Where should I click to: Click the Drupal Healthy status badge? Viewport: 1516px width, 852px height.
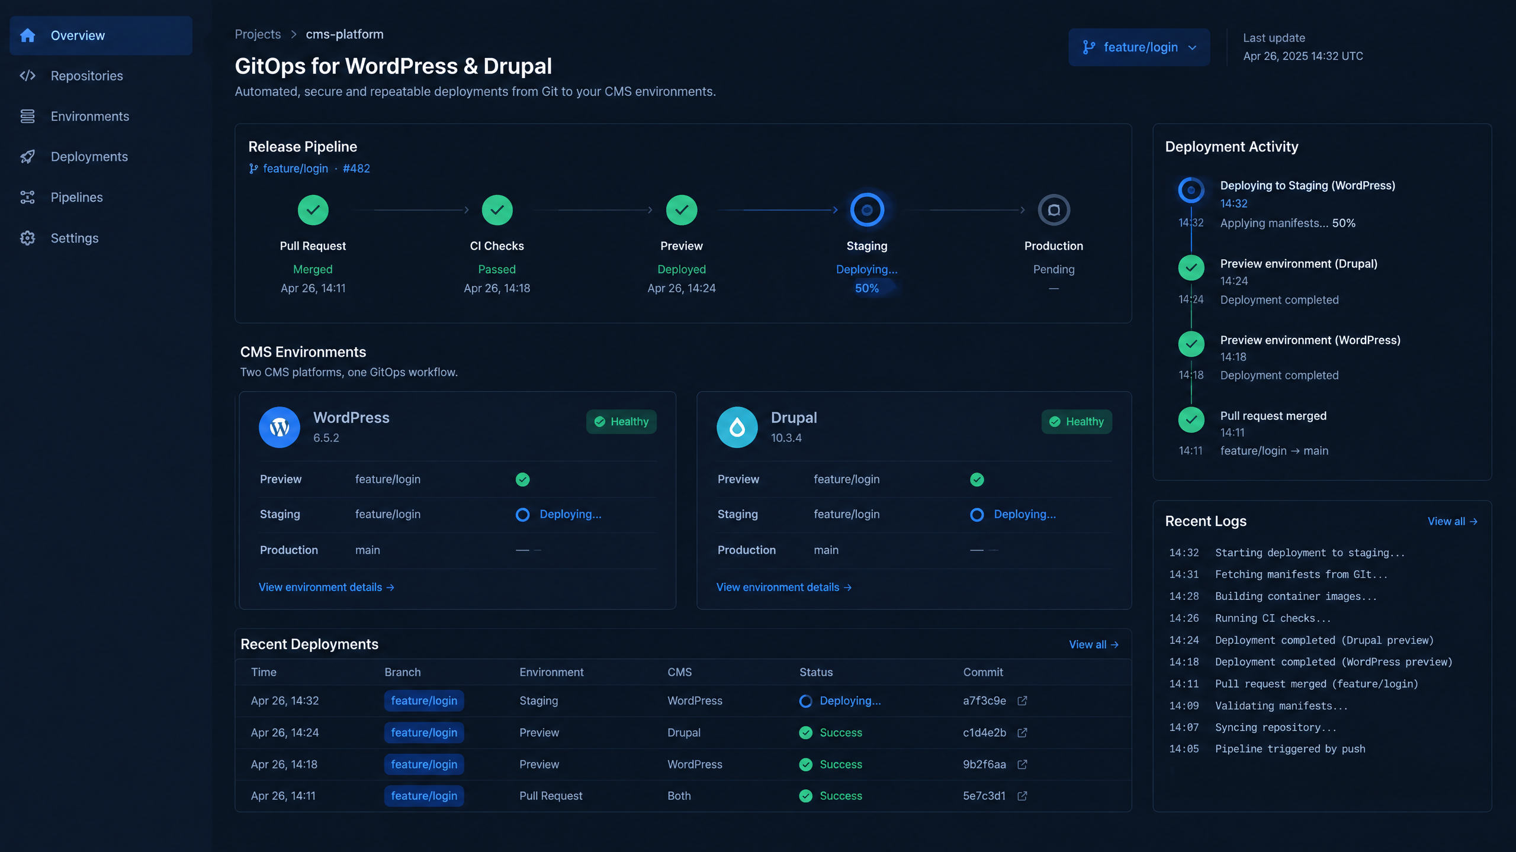(x=1077, y=422)
